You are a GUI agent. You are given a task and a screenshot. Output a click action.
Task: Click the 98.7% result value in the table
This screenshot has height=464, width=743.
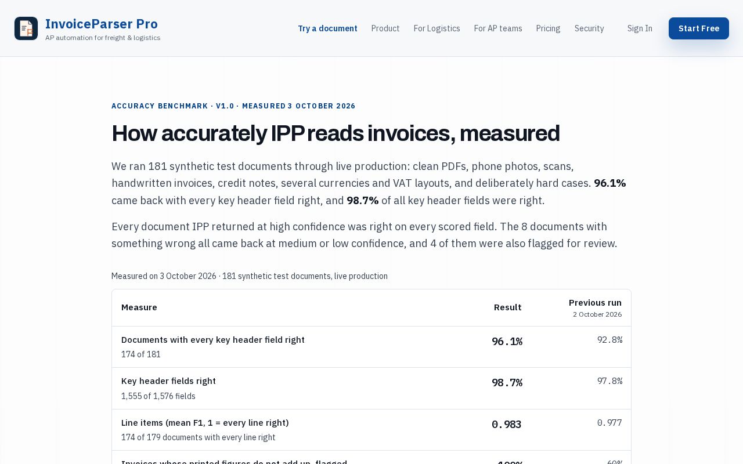tap(507, 383)
